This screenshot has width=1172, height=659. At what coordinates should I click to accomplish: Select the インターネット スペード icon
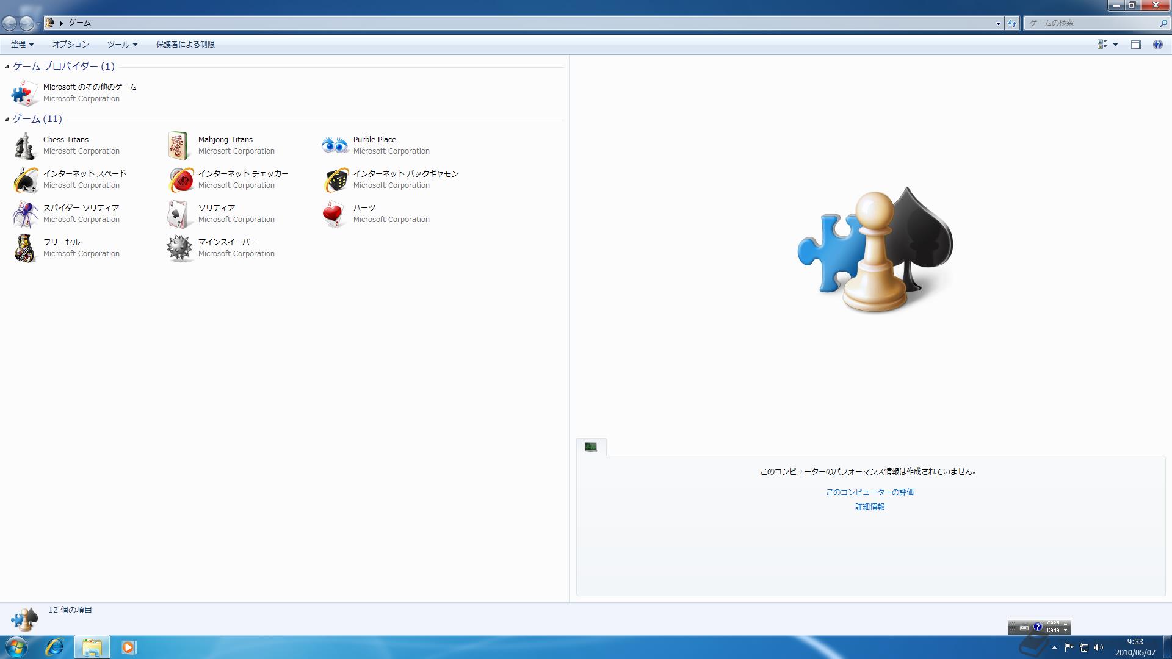pyautogui.click(x=25, y=180)
